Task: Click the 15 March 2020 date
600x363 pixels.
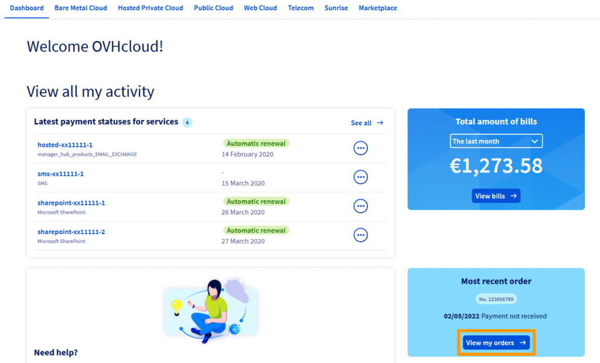Action: click(x=243, y=183)
